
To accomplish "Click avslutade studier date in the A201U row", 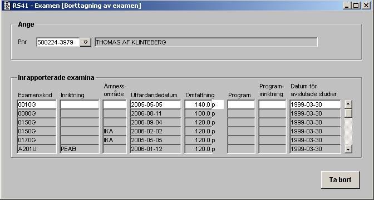I will coord(315,149).
